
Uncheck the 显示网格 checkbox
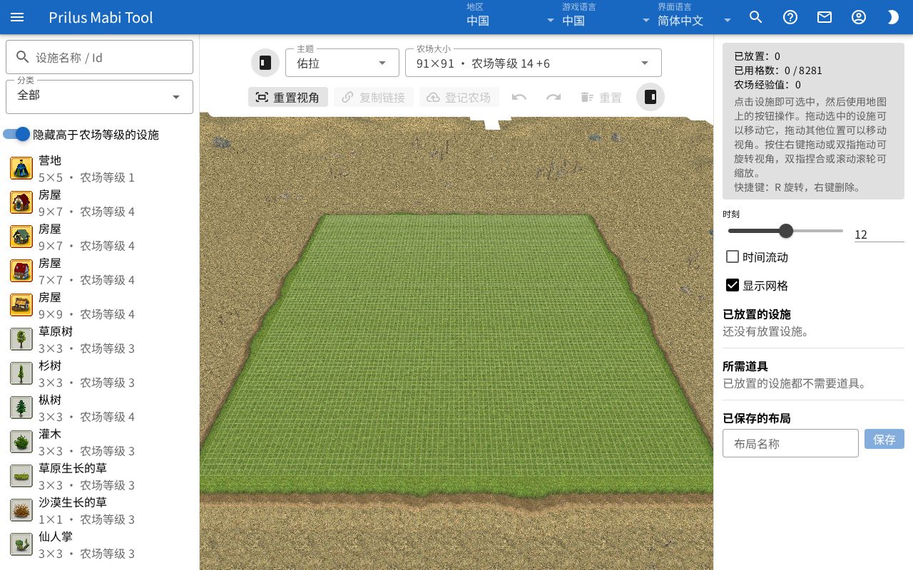tap(732, 285)
